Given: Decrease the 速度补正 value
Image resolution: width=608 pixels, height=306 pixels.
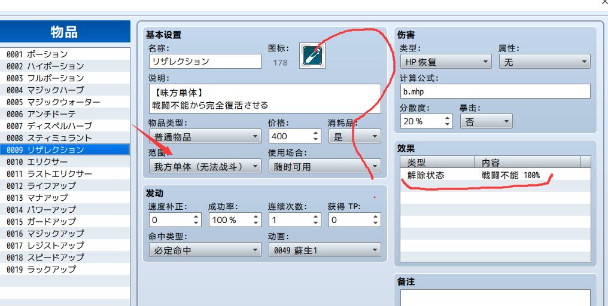Looking at the screenshot, I should (196, 223).
